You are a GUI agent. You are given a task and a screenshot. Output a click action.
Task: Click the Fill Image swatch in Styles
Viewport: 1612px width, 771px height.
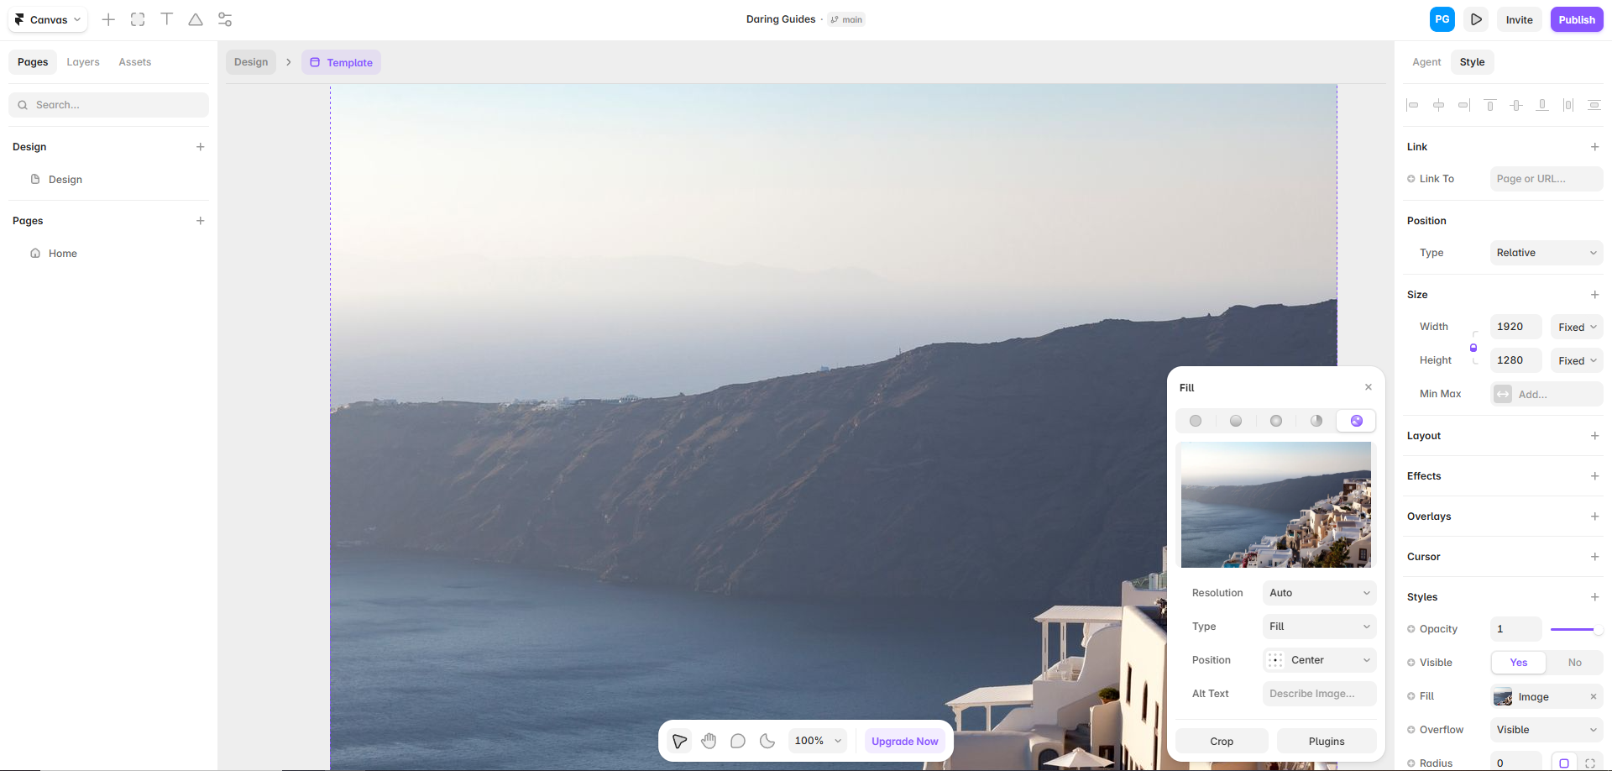[1503, 696]
